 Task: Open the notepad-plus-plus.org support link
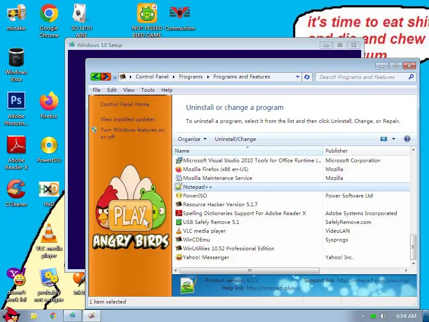[373, 280]
